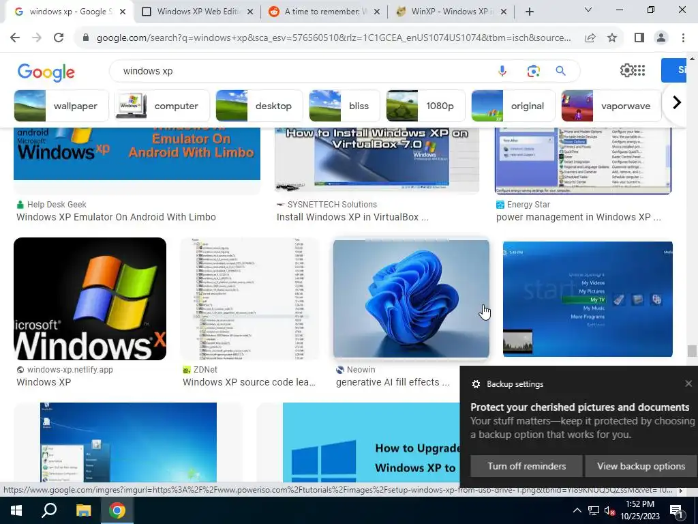
Task: Click the Google logo
Action: (46, 72)
